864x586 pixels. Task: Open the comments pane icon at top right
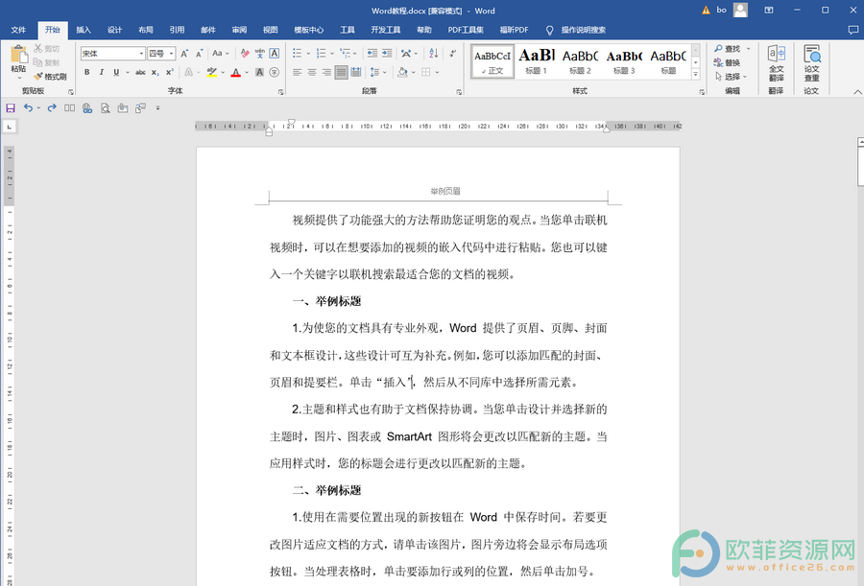point(853,30)
